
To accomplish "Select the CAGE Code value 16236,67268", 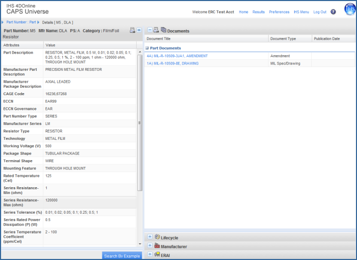I will coord(56,94).
